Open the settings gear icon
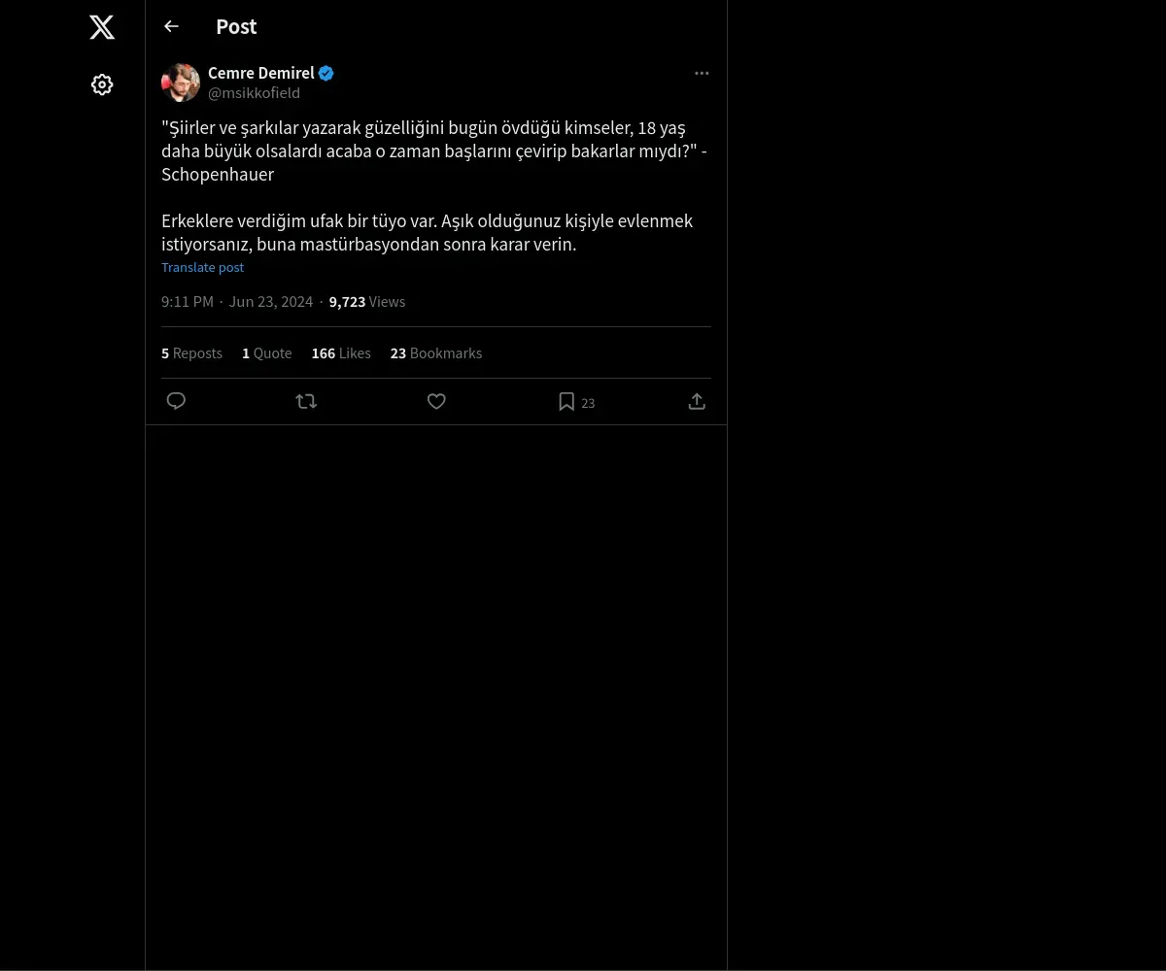Screen dimensions: 1166x971 [102, 84]
